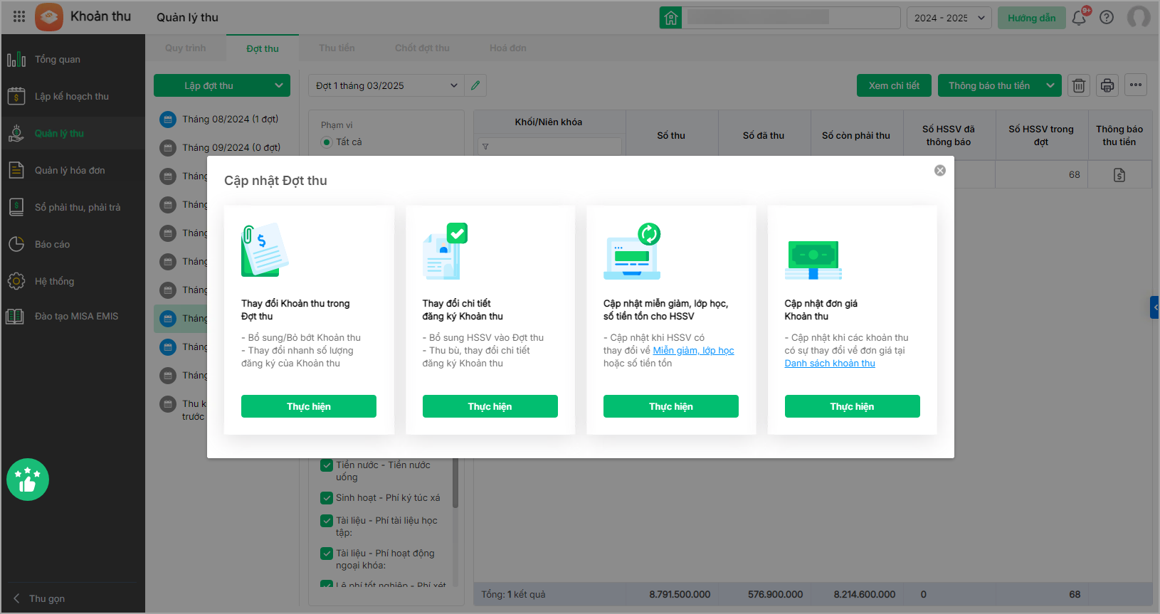
Task: Open the three-dots more options button
Action: point(1136,85)
